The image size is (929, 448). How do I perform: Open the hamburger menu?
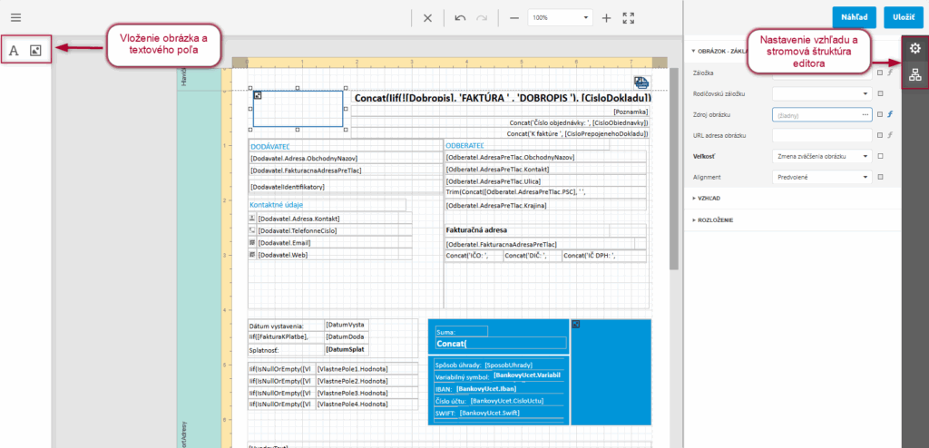15,17
